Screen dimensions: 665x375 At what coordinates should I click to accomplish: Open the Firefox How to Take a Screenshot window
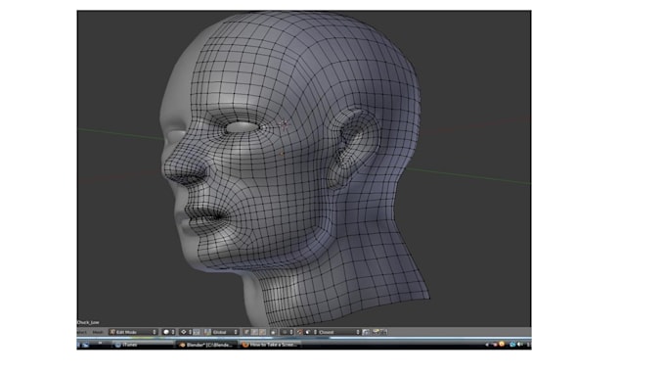point(271,345)
